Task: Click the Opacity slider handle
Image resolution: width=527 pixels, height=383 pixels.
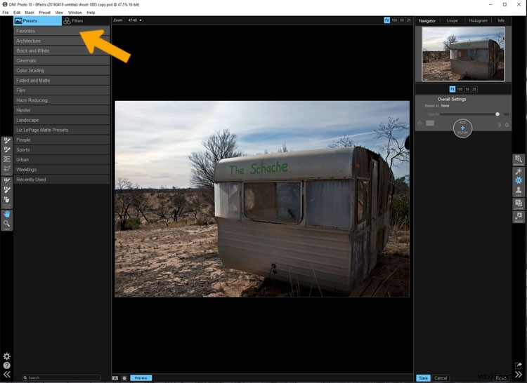Action: (x=497, y=114)
